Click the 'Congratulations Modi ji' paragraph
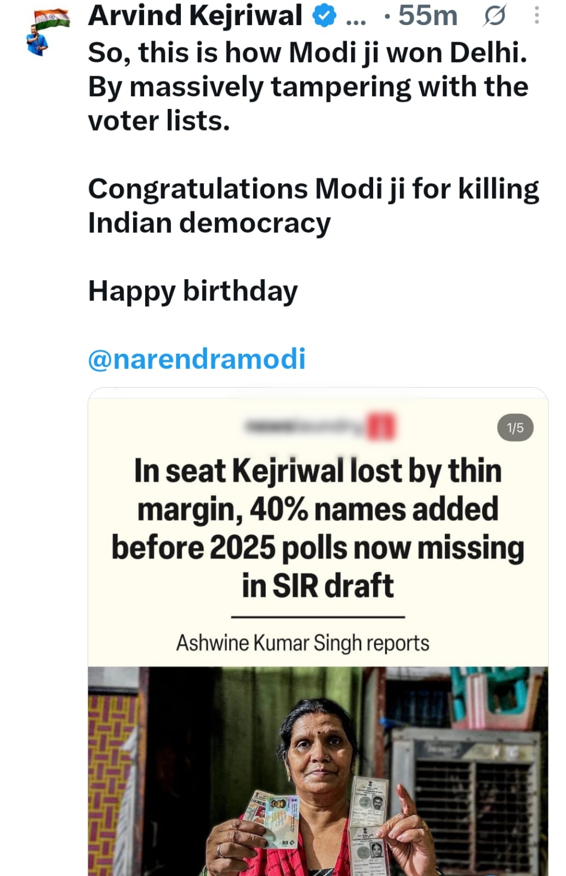This screenshot has width=566, height=876. tap(313, 206)
